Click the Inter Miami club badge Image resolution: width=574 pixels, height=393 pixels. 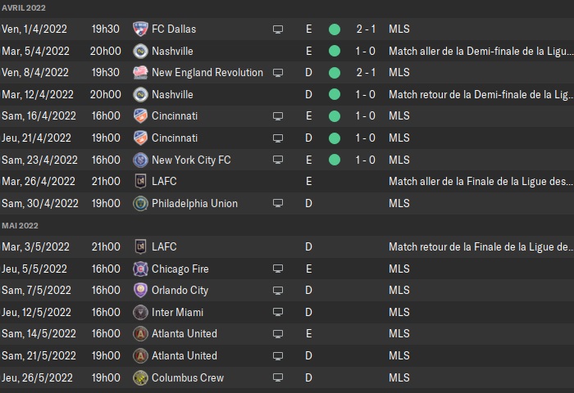[140, 312]
